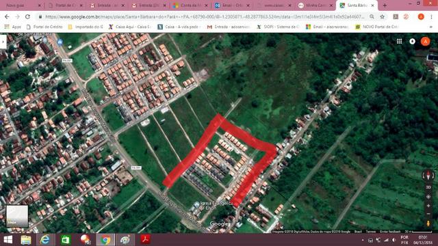Viewport: 438px width, 246px height.
Task: Click the POR keyboard language indicator
Action: (x=404, y=240)
